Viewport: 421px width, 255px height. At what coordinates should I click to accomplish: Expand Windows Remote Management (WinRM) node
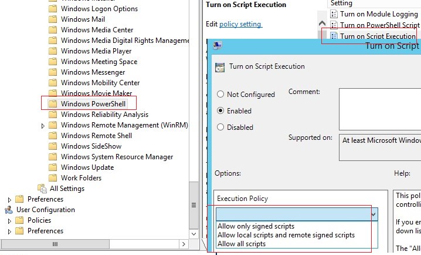point(43,126)
